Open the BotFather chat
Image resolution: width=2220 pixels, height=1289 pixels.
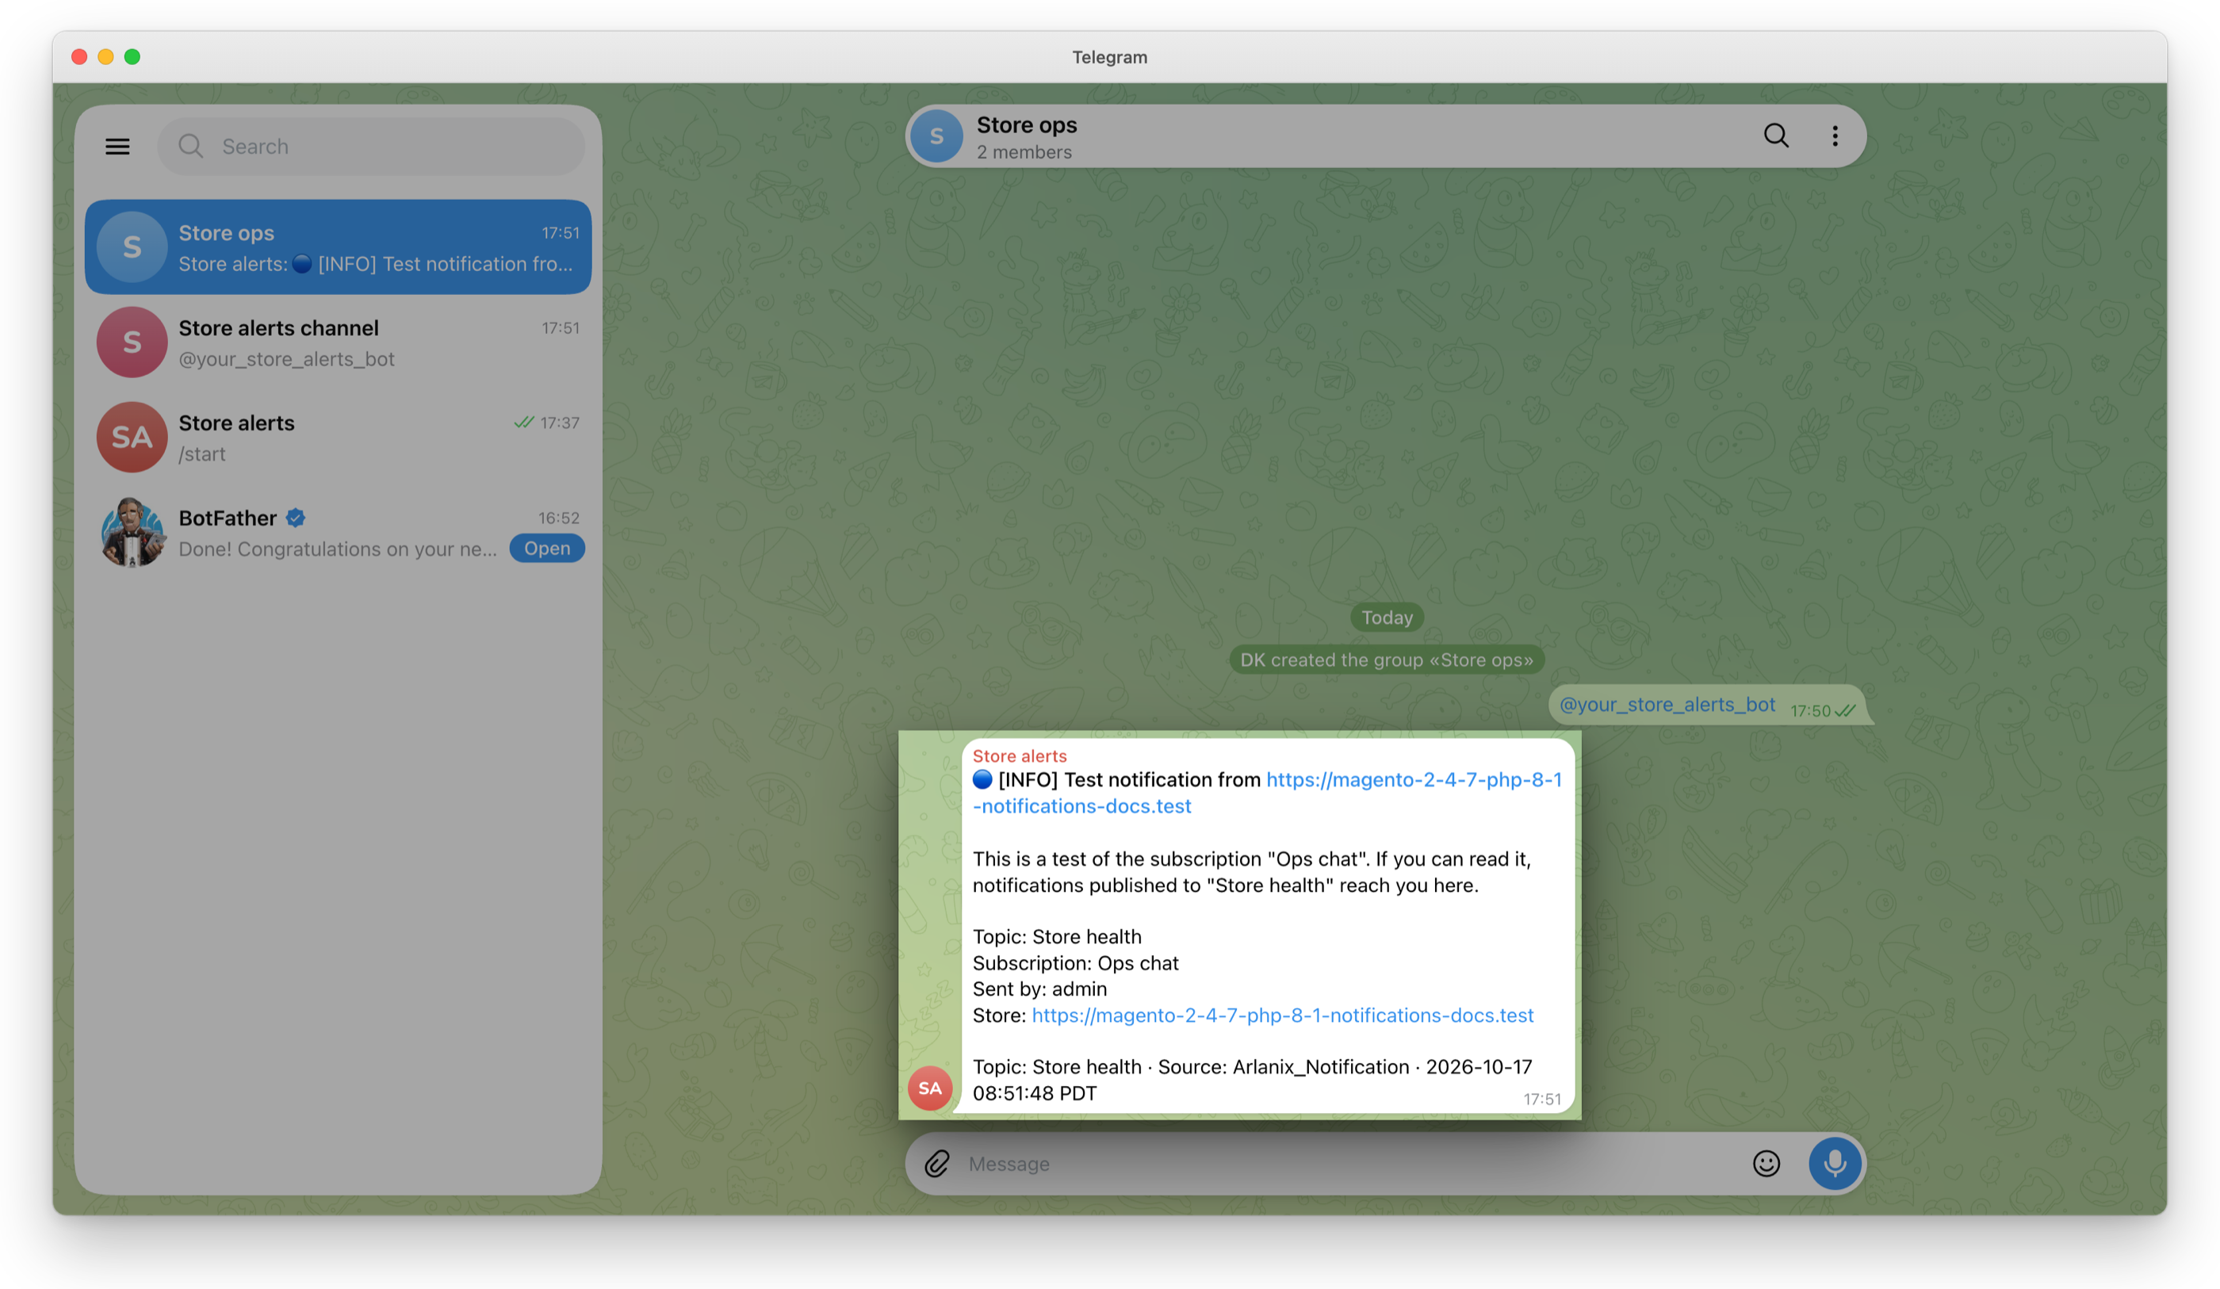point(339,532)
